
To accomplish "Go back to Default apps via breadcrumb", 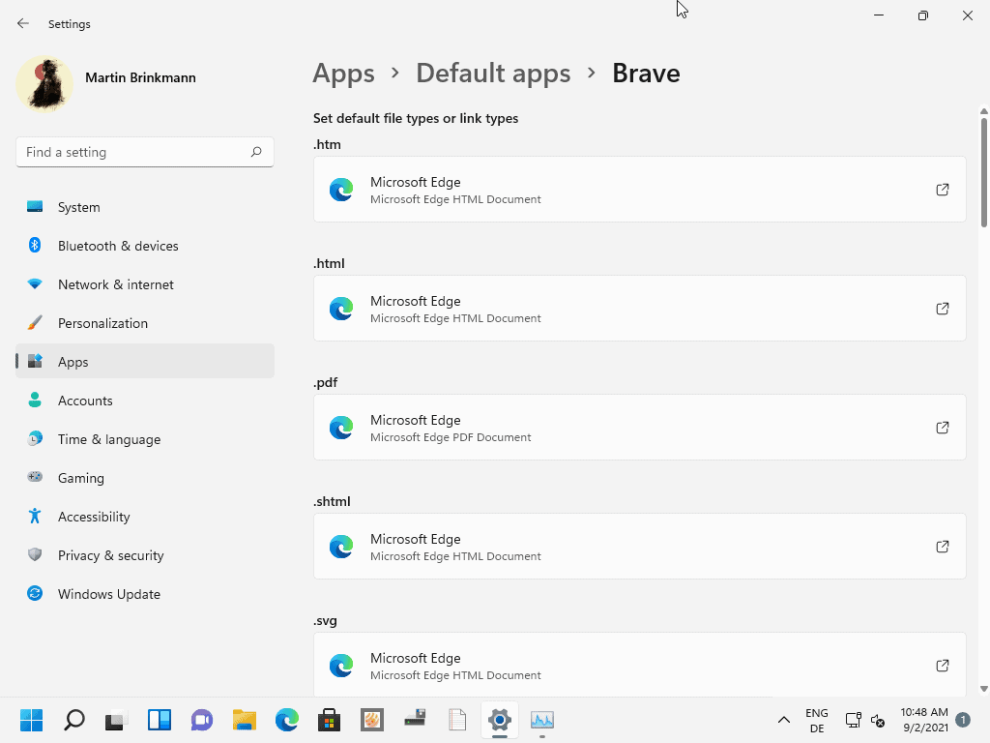I will [x=493, y=74].
